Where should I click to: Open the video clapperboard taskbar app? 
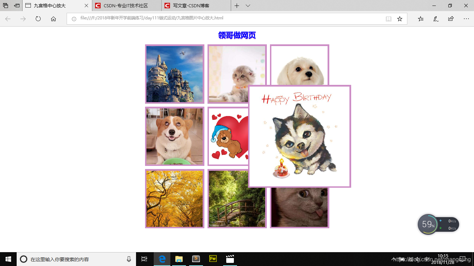point(229,259)
